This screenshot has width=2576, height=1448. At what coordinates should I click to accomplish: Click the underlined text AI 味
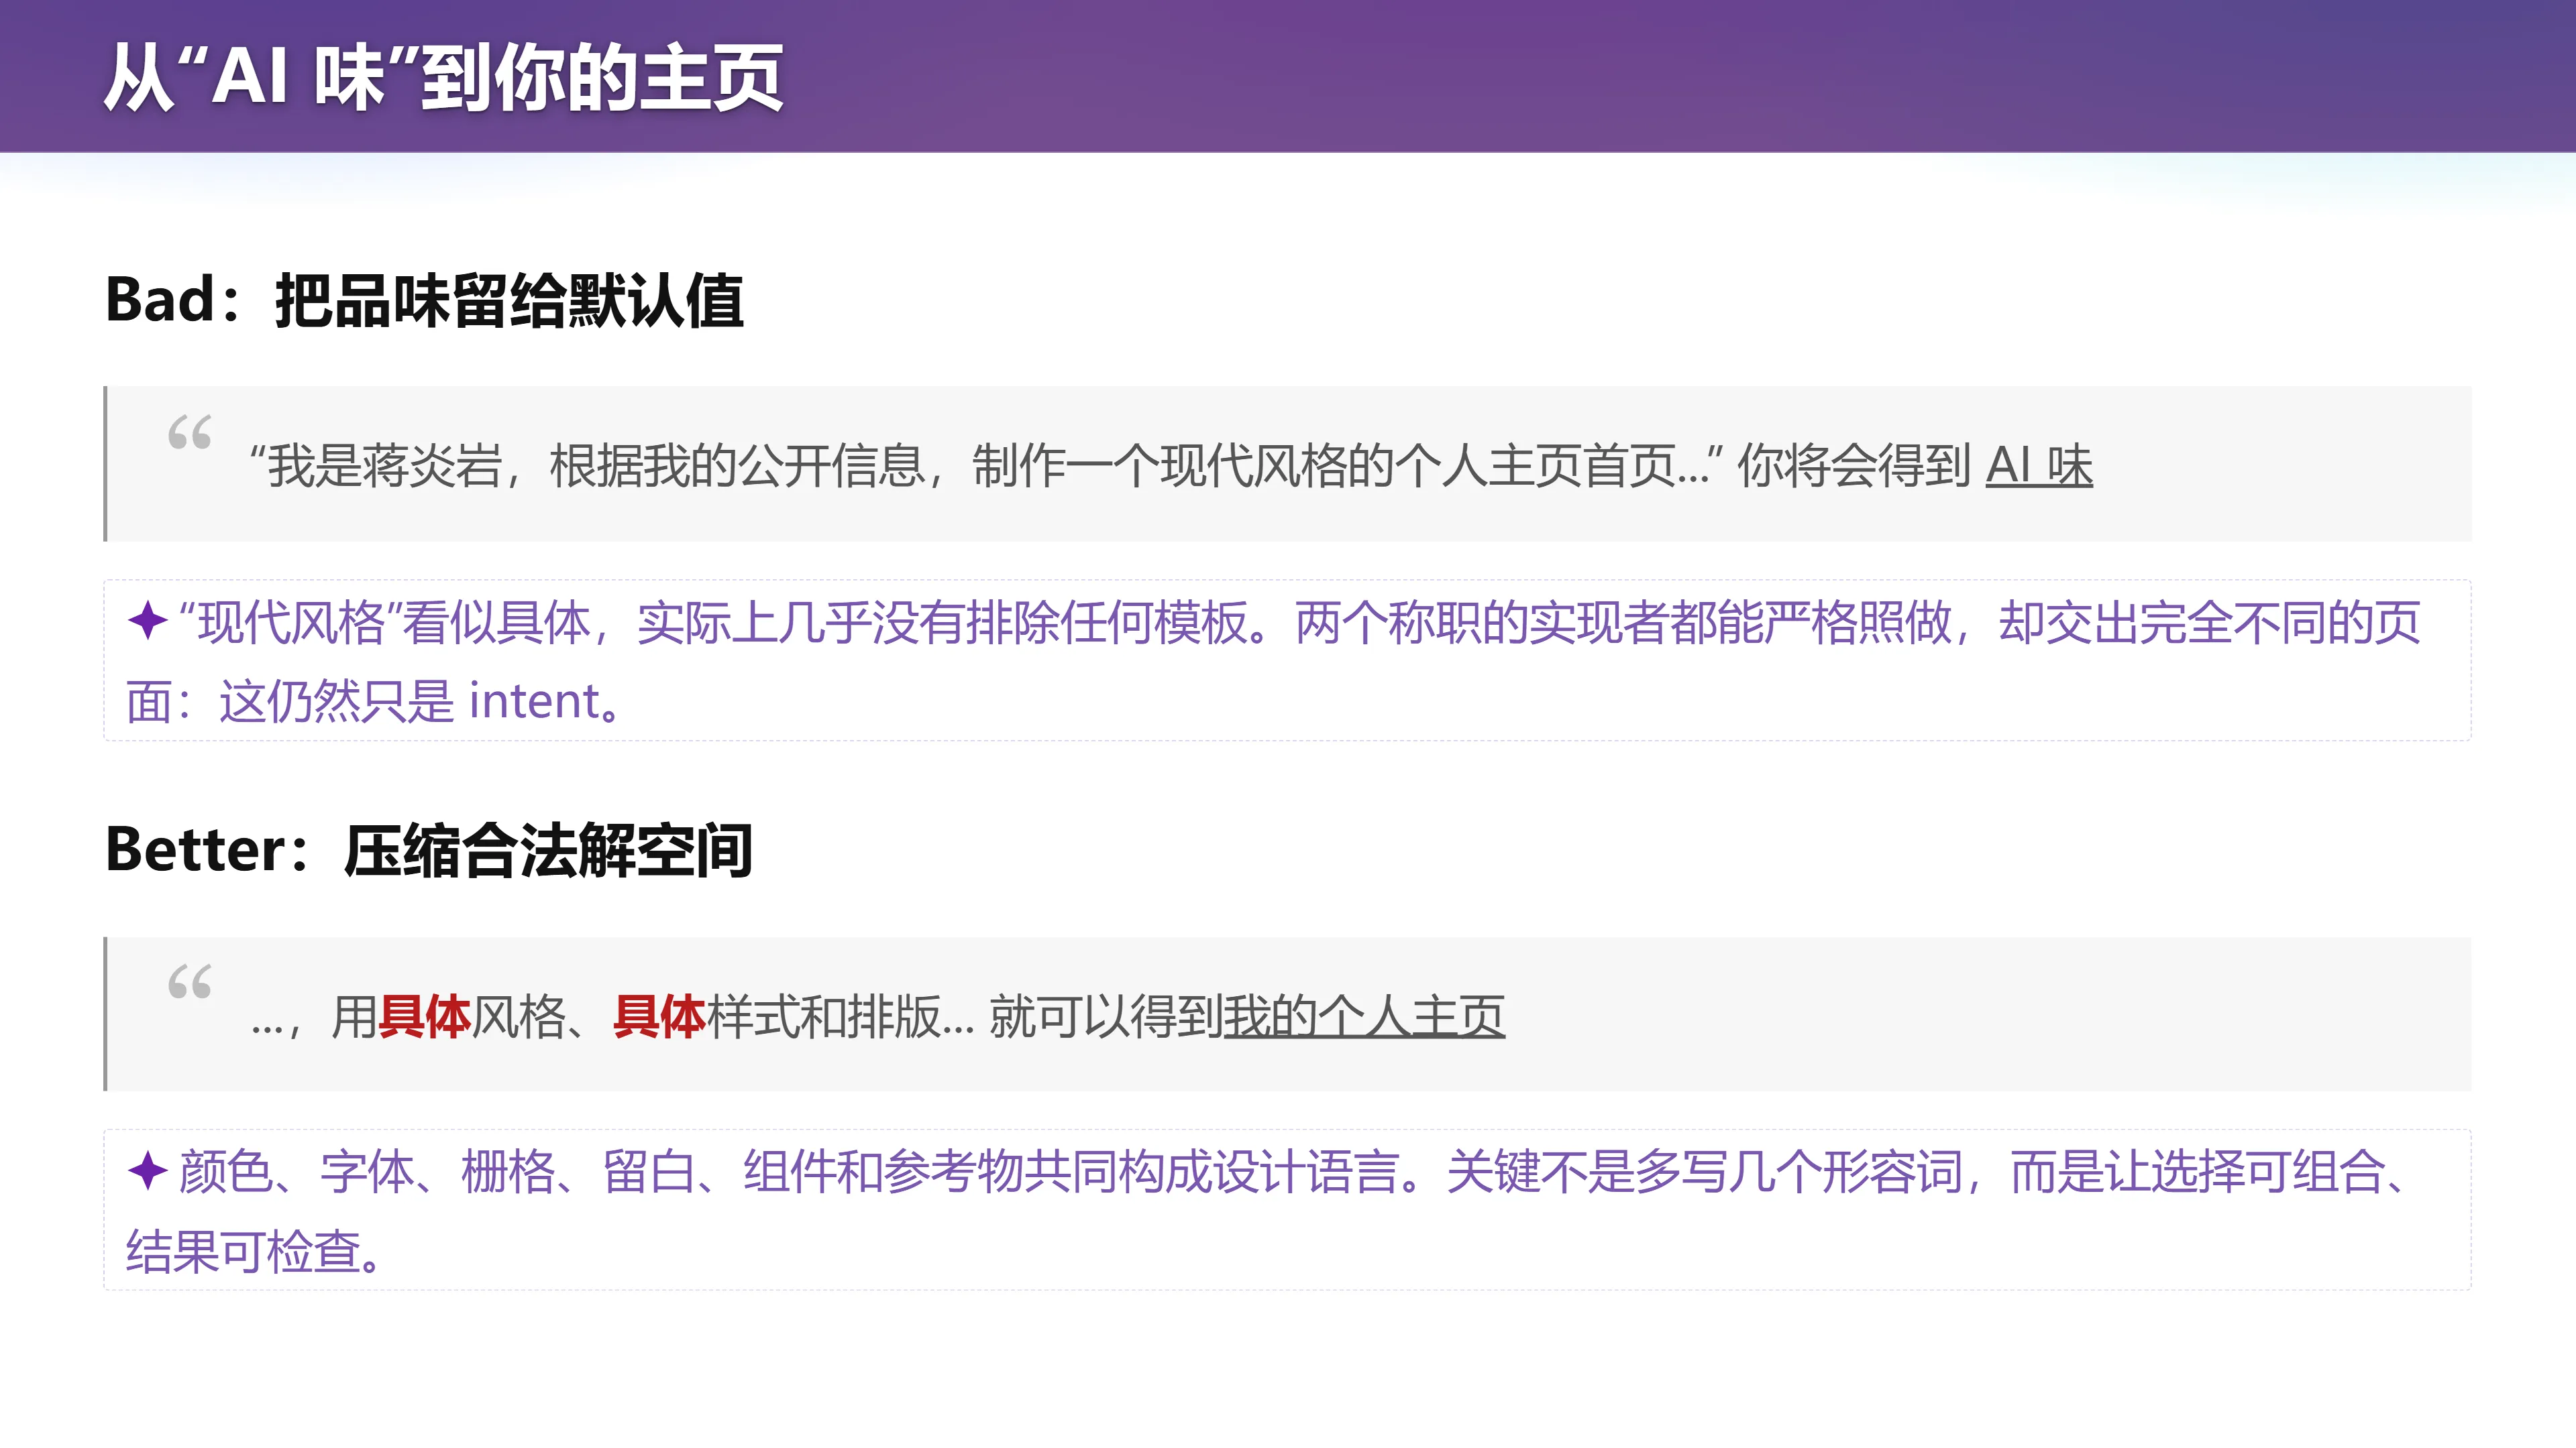[x=2038, y=466]
